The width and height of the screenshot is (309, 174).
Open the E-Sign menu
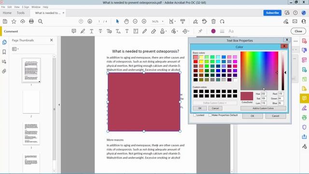tap(26, 7)
